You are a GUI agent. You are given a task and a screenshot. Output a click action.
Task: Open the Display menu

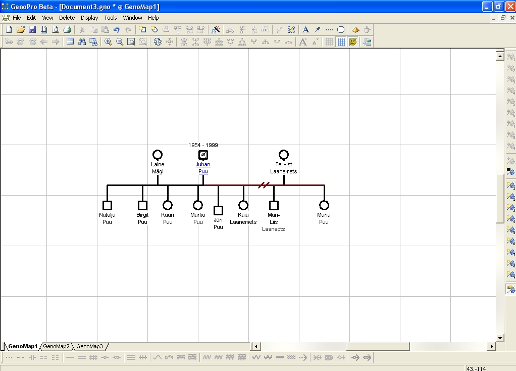tap(89, 18)
